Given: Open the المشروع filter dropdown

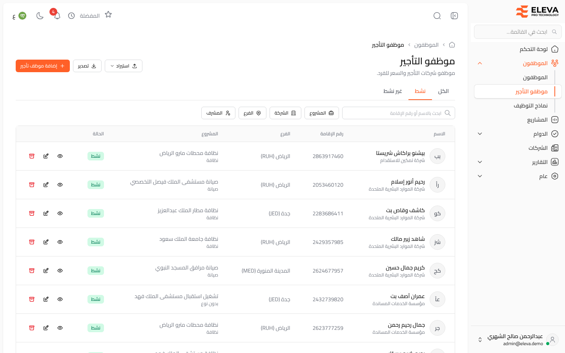Looking at the screenshot, I should click(322, 113).
